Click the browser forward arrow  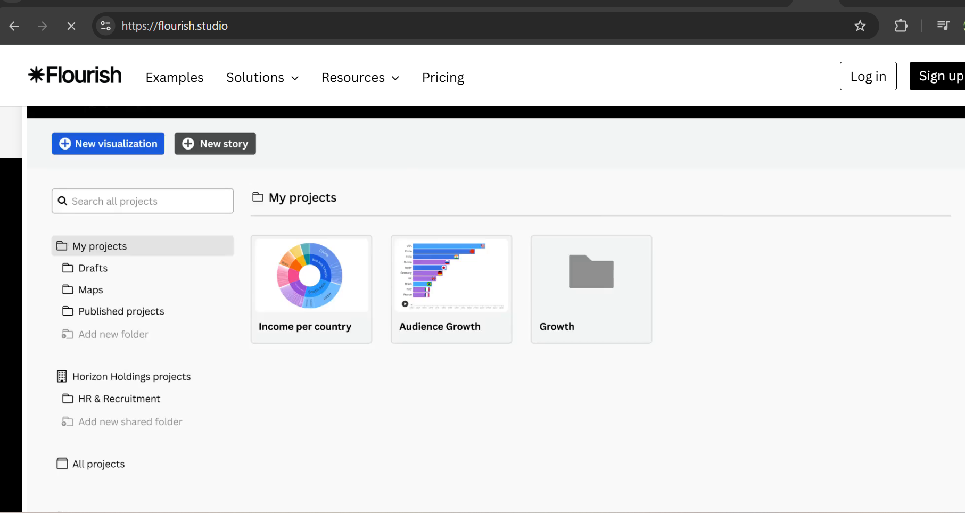43,26
